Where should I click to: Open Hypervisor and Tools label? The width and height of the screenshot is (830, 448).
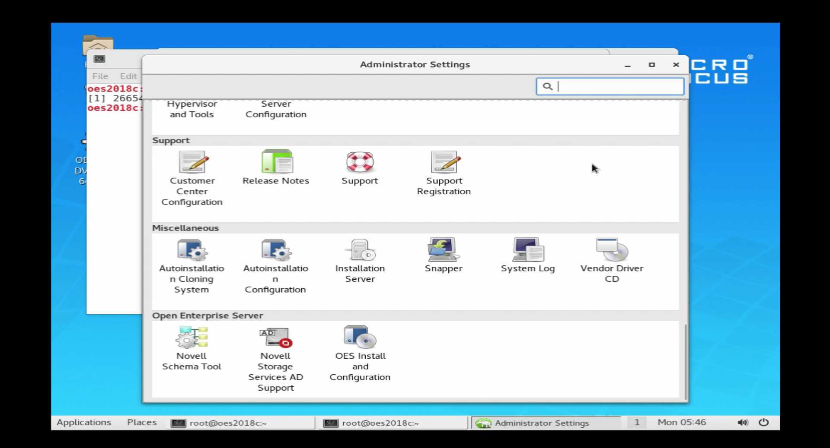[192, 109]
